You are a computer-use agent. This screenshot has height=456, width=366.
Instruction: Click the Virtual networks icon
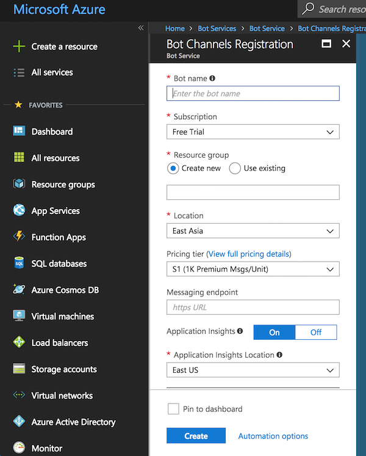point(19,395)
